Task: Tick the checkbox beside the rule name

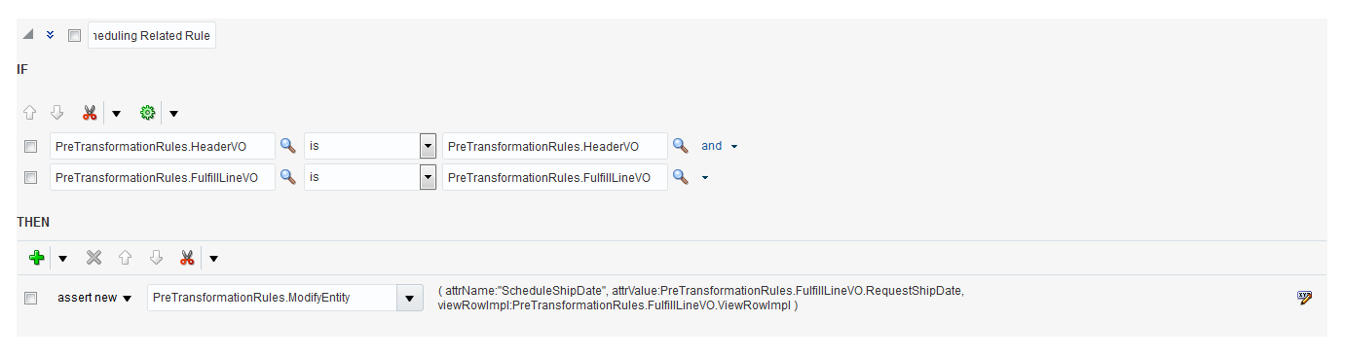Action: pyautogui.click(x=74, y=36)
